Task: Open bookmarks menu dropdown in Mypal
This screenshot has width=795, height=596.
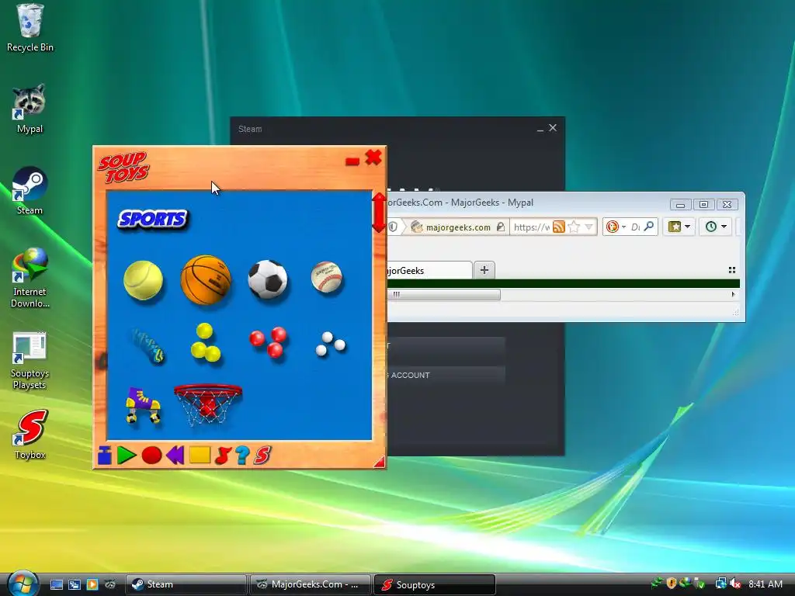Action: tap(679, 227)
